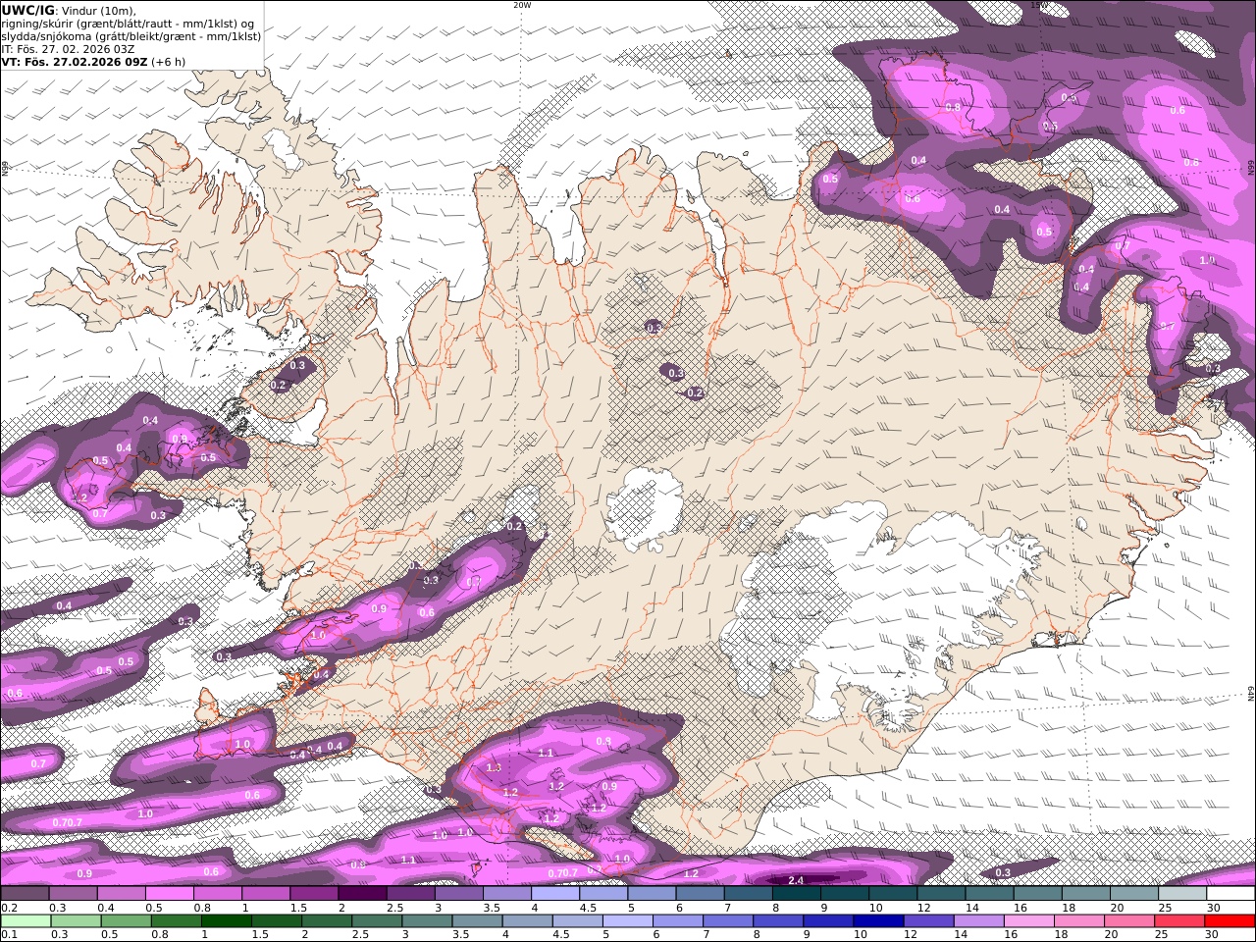Pick the lower rain scale swatch between 10 and 12

point(879,921)
